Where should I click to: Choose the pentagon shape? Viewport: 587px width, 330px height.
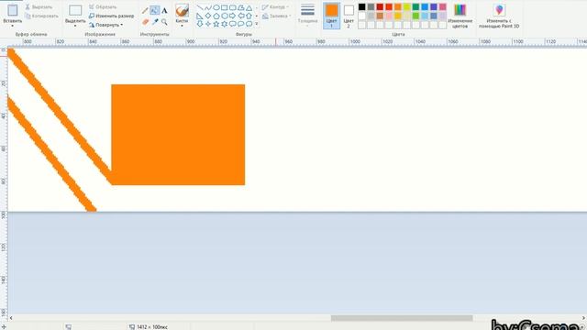(216, 16)
